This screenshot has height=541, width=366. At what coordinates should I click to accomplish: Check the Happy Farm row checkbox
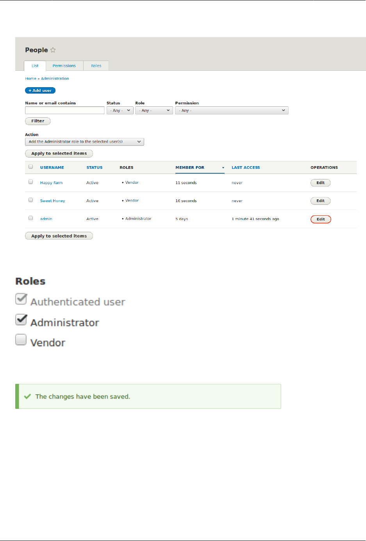pyautogui.click(x=31, y=182)
